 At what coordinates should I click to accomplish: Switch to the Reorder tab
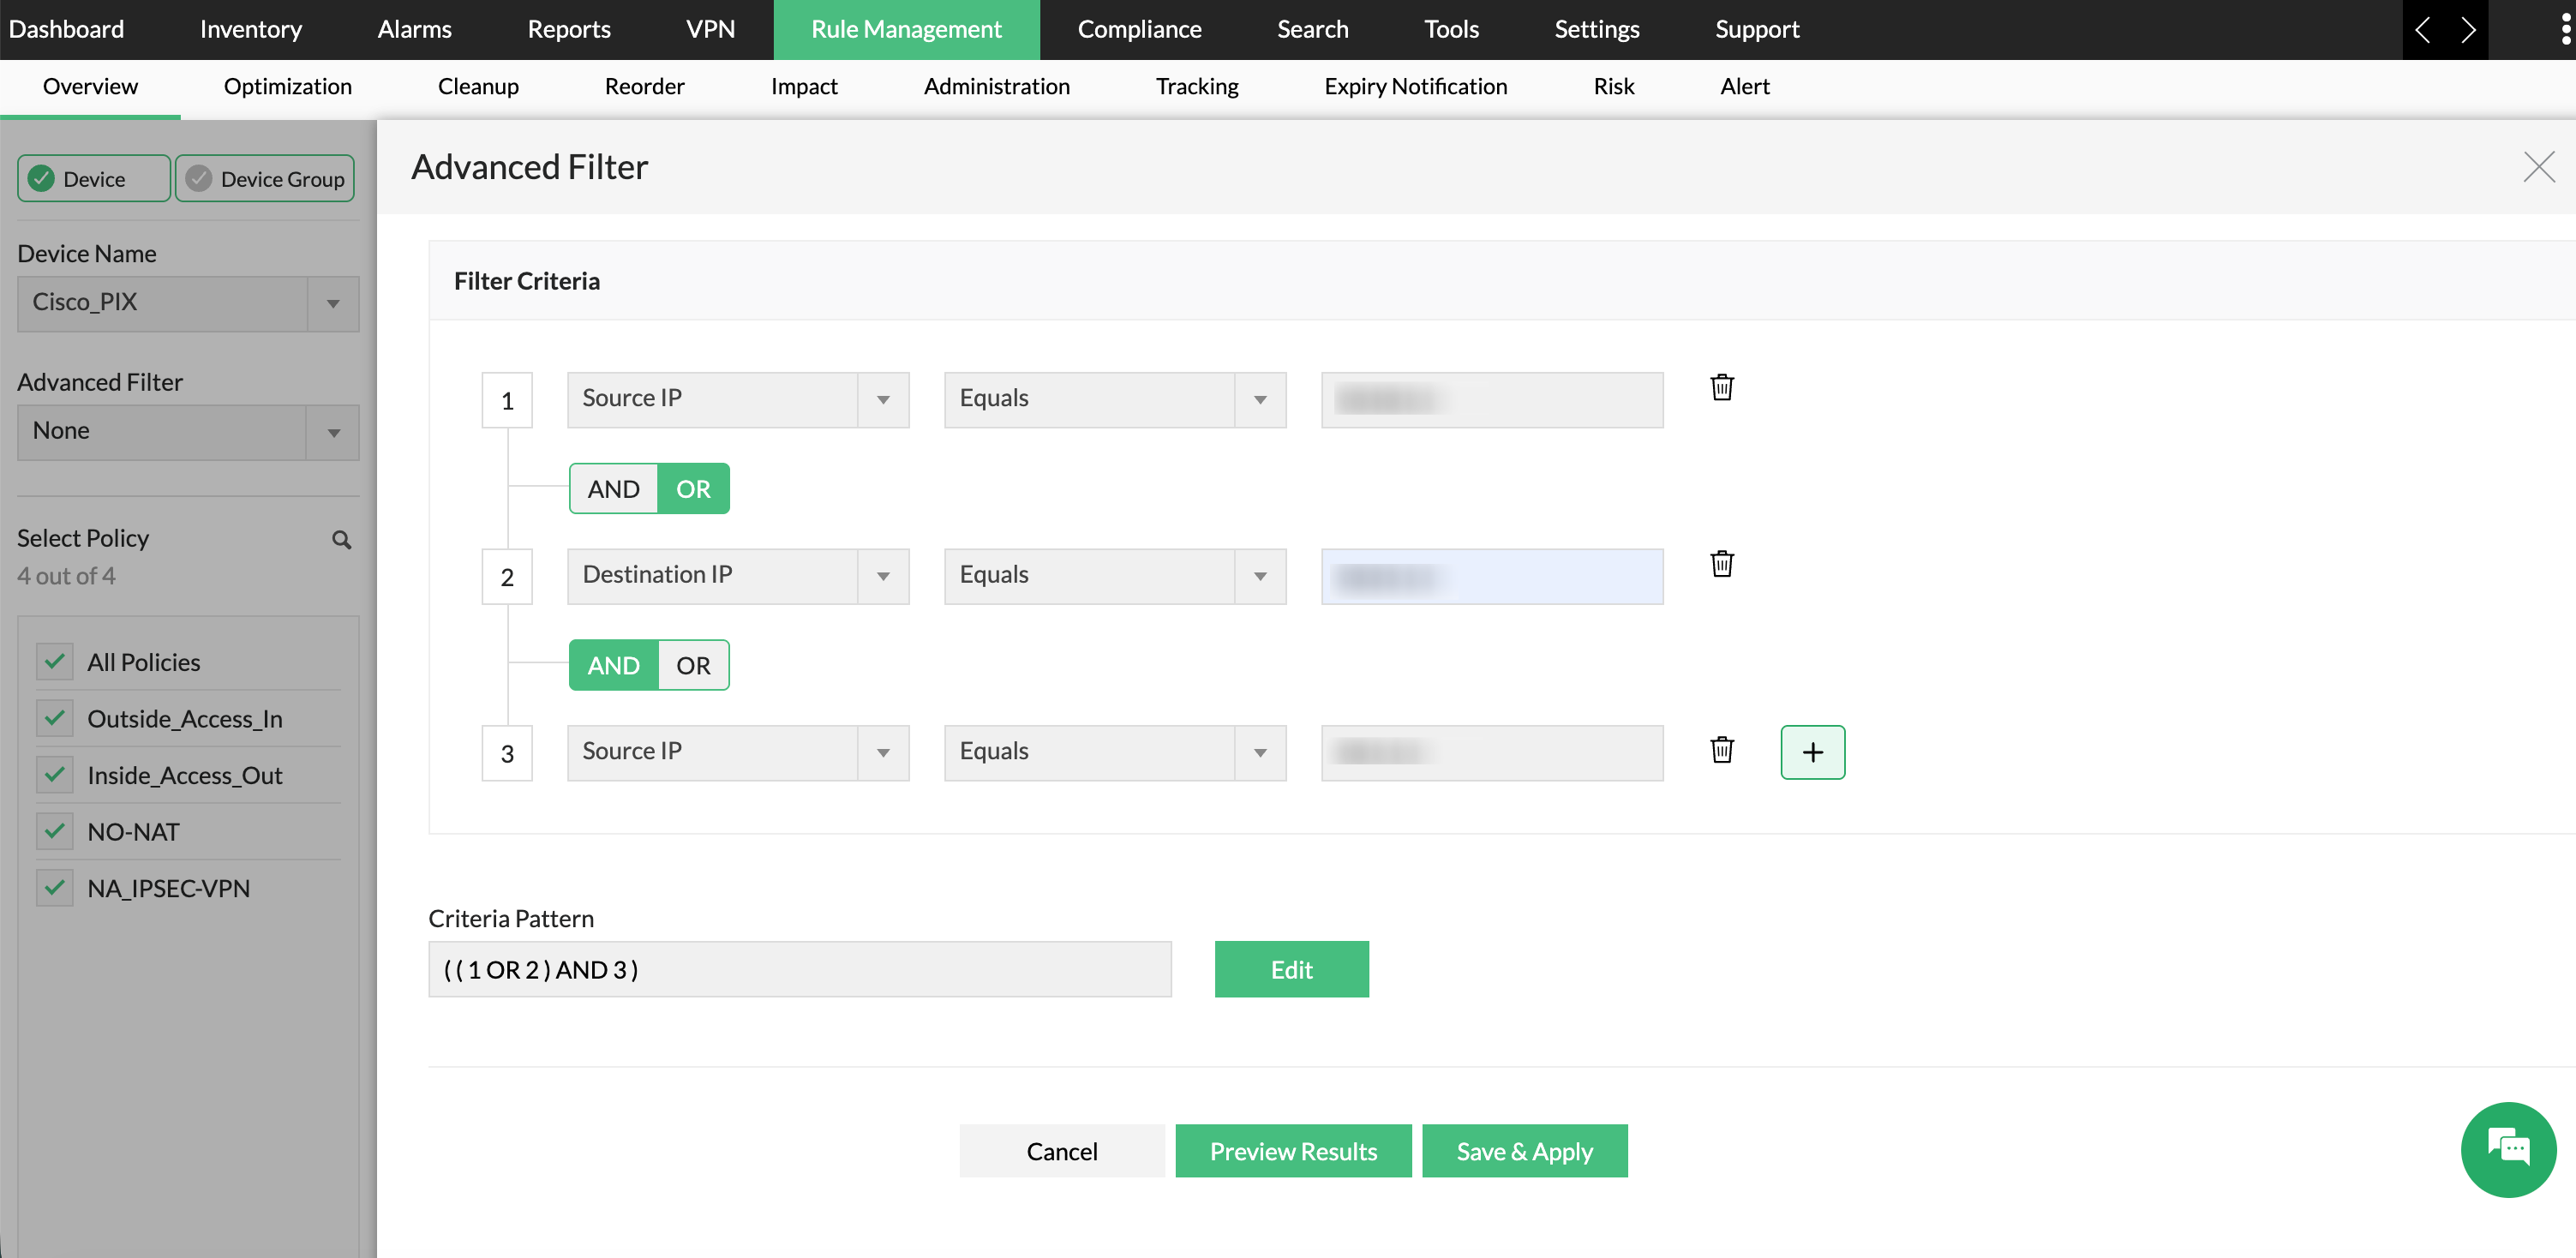pyautogui.click(x=644, y=87)
